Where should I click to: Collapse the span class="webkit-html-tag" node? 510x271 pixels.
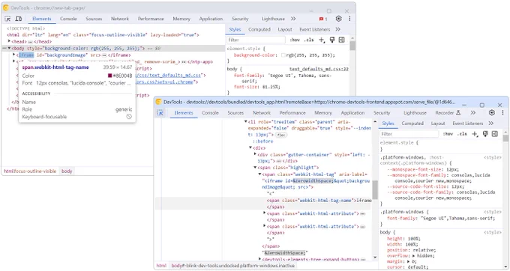260,174
